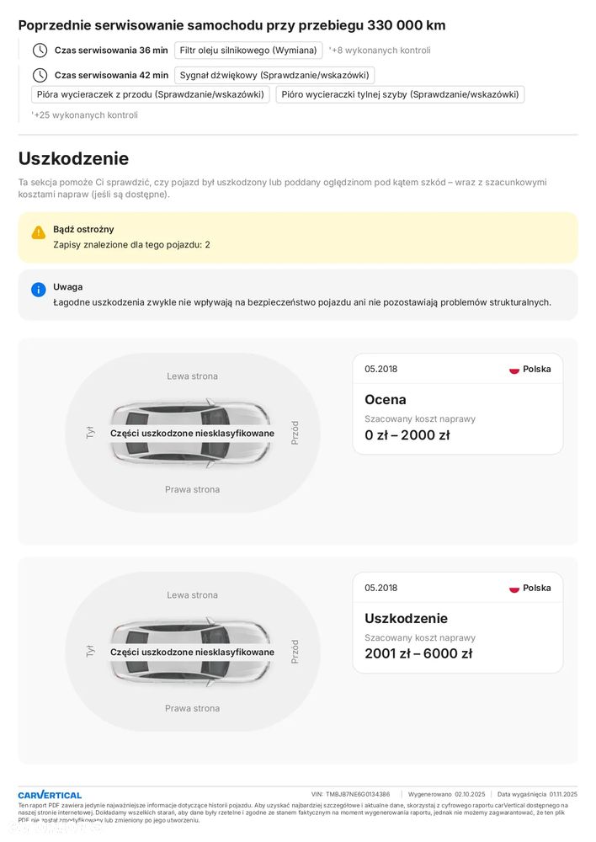This screenshot has height=842, width=596.
Task: Select the Filtr oleju silnikowego (Wymiana) tag
Action: coord(248,51)
